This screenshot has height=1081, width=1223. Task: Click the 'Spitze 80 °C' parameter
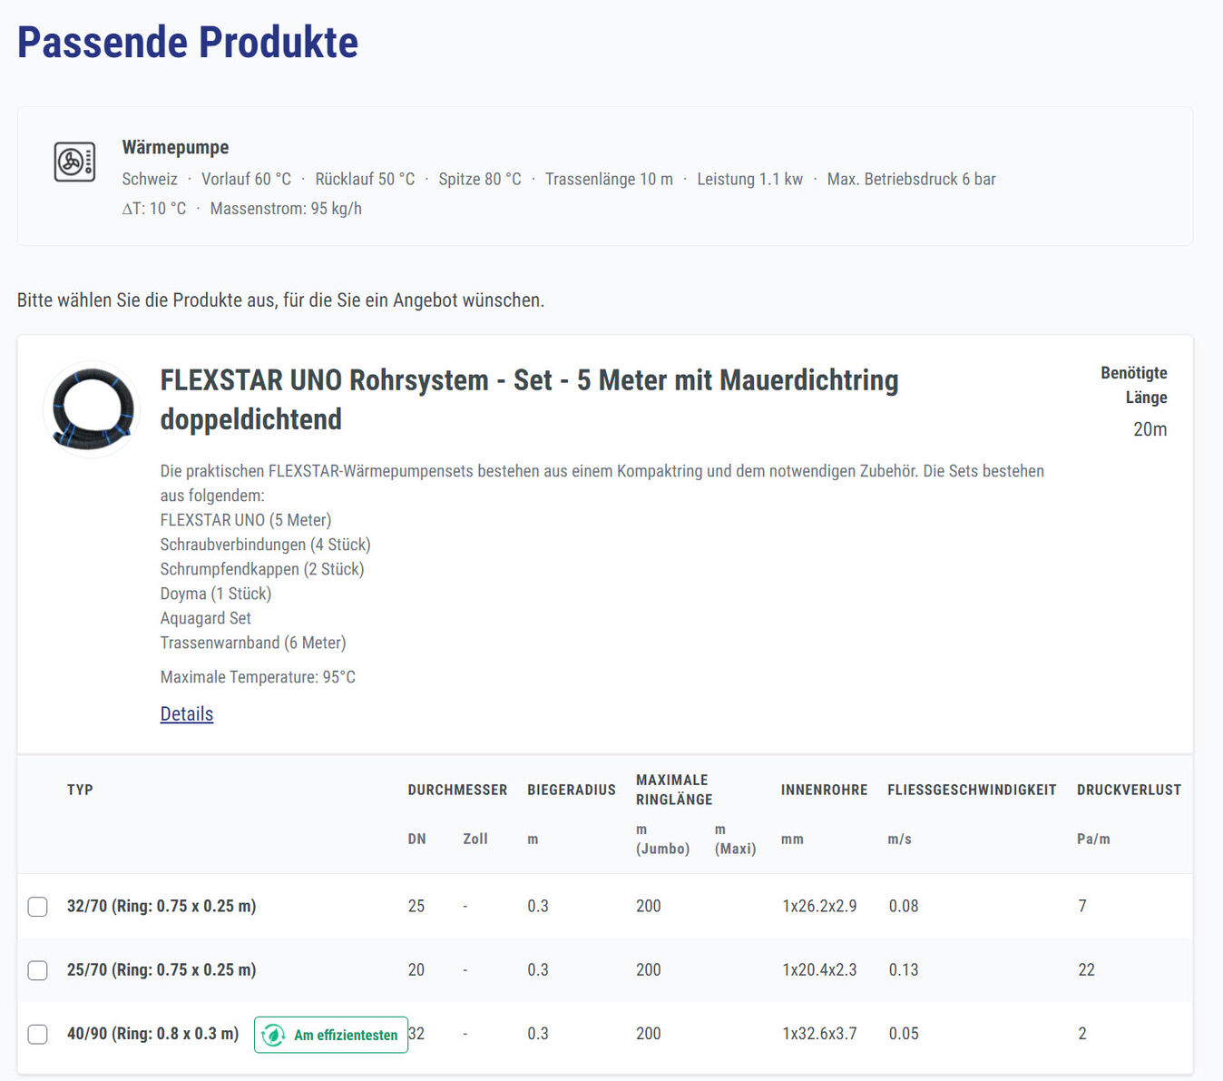click(x=480, y=179)
